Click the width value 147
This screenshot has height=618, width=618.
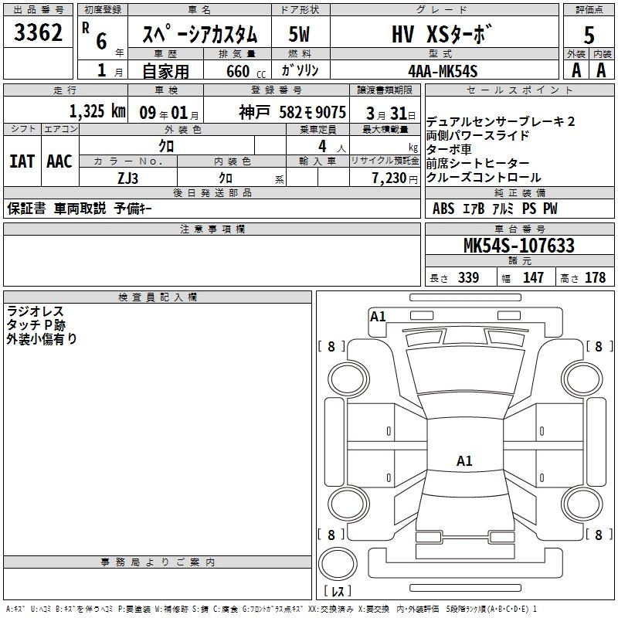point(533,277)
